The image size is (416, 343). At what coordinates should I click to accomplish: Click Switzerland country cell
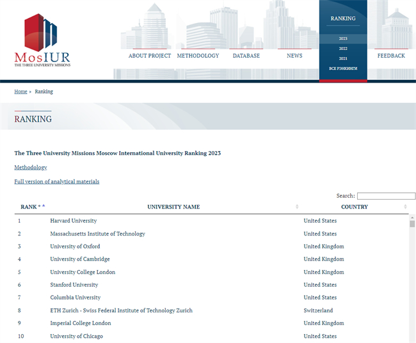point(318,310)
